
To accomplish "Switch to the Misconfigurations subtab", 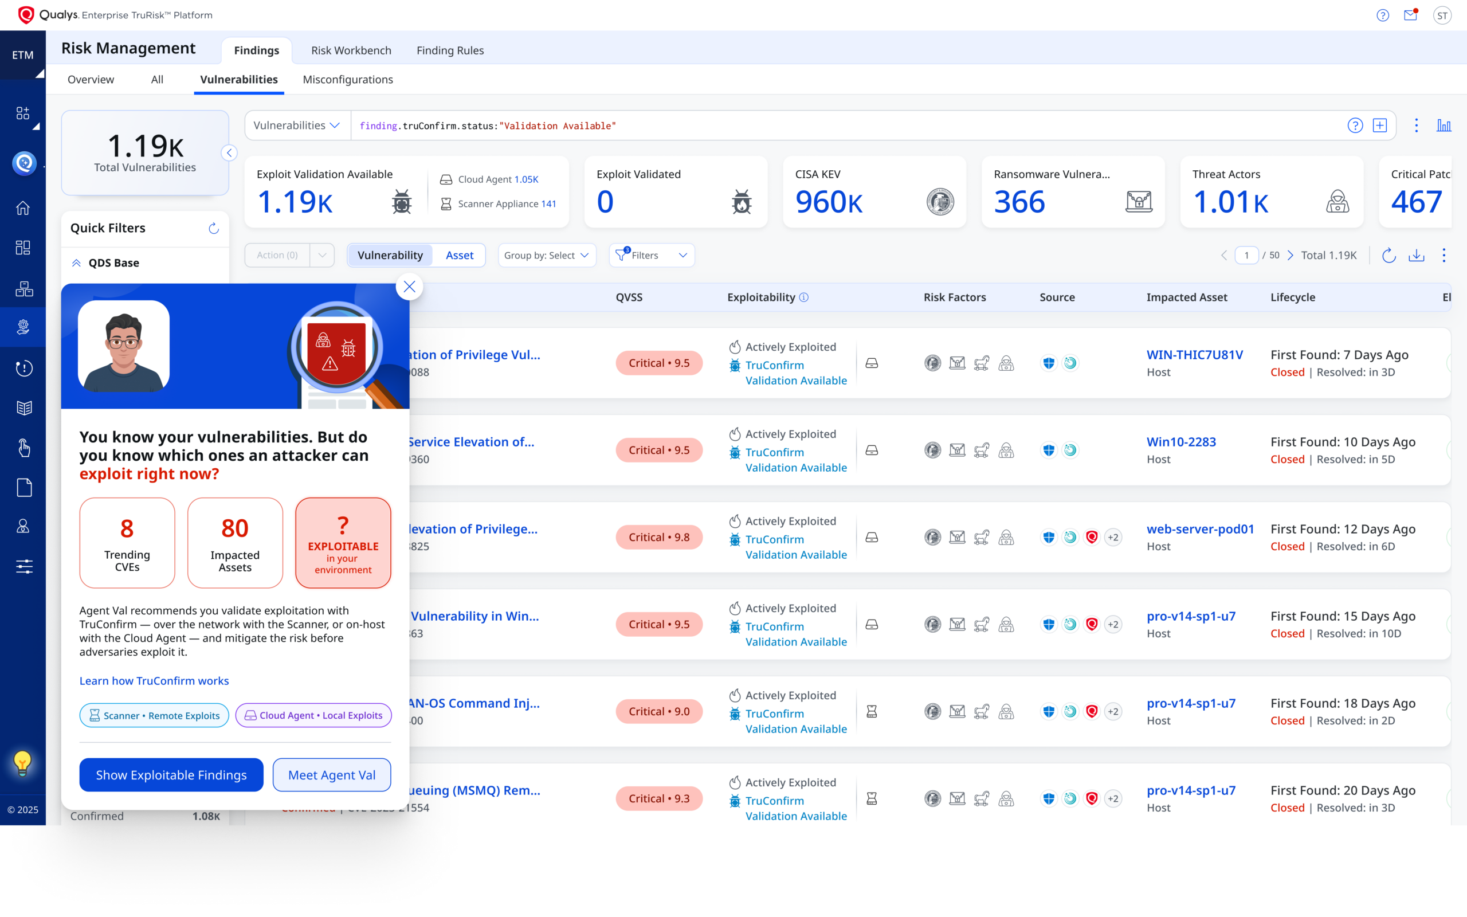I will 348,80.
